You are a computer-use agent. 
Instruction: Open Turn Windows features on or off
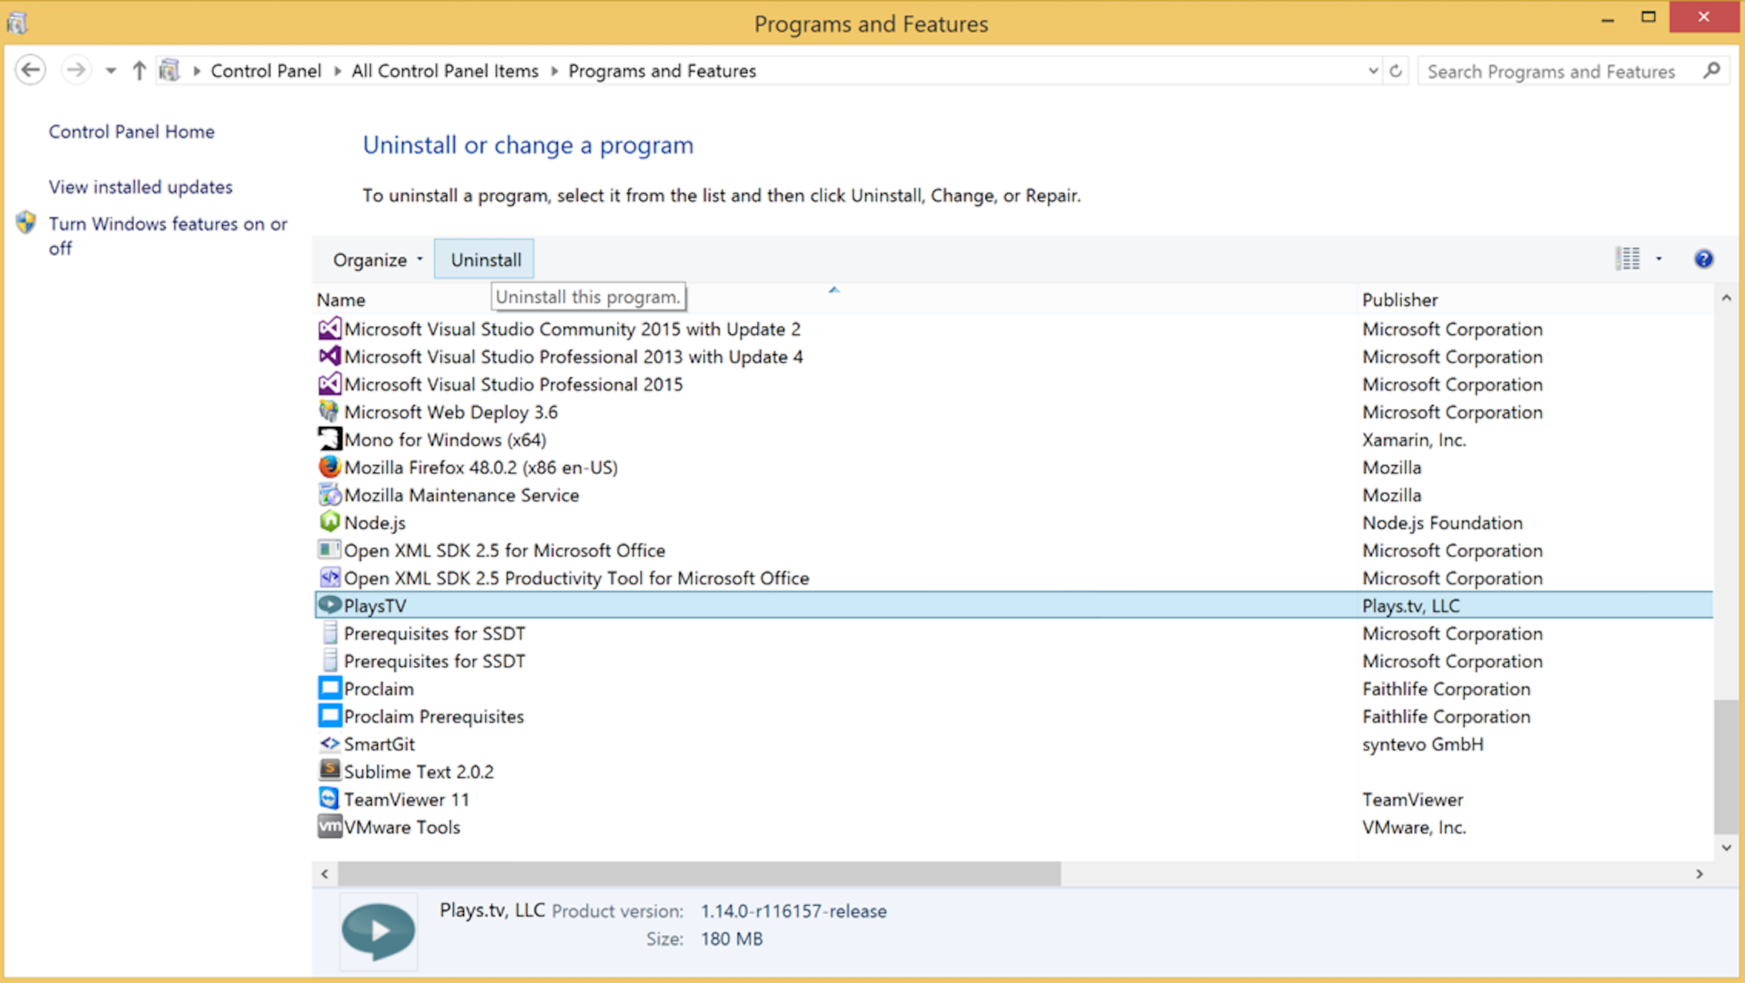168,236
